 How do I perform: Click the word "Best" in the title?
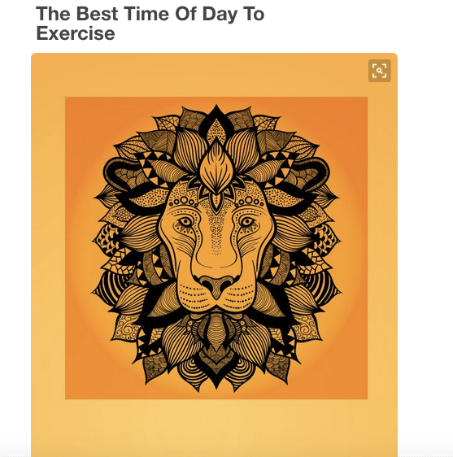click(97, 14)
